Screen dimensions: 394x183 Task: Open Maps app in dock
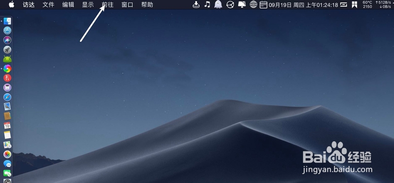click(x=7, y=144)
